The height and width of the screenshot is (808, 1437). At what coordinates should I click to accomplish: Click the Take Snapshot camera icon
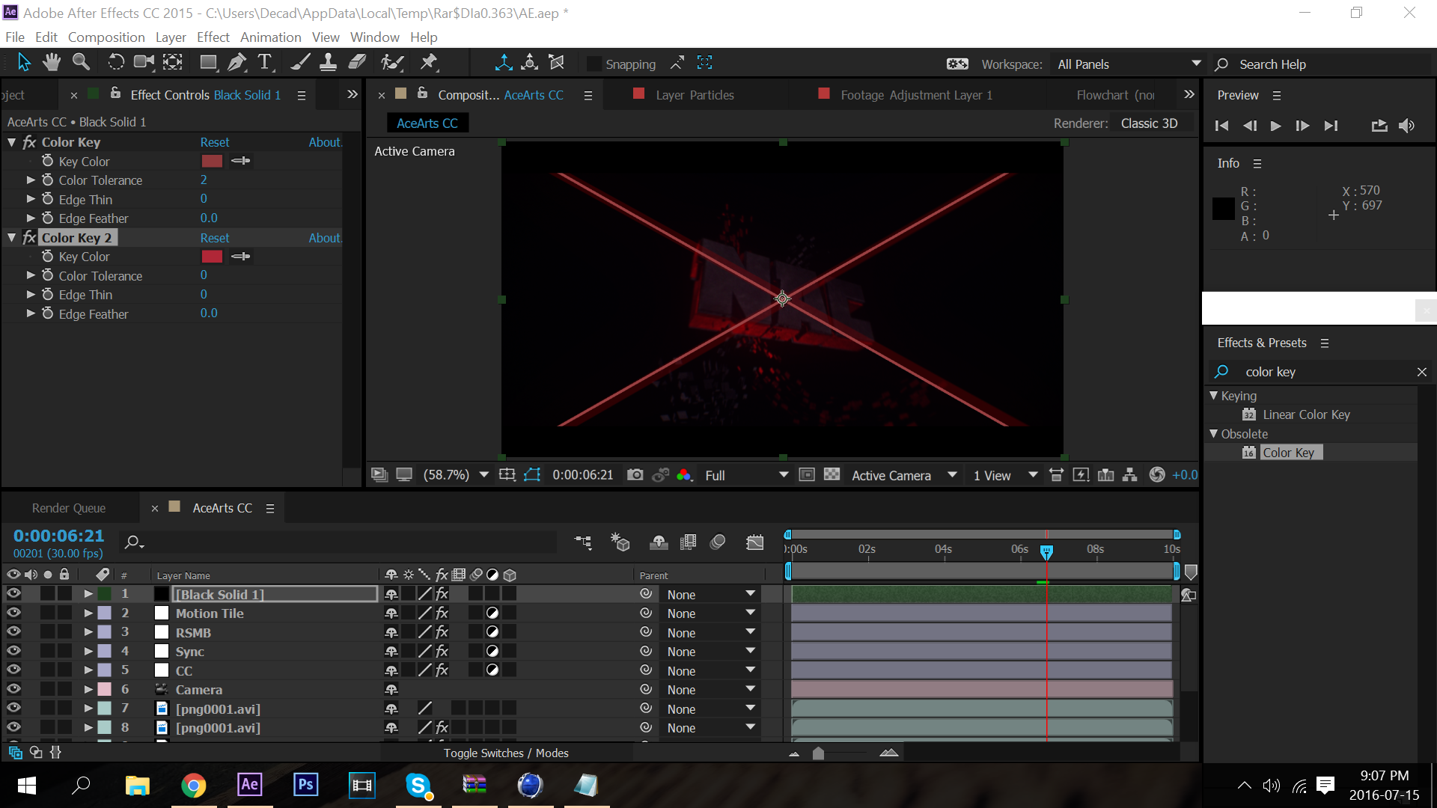point(635,475)
